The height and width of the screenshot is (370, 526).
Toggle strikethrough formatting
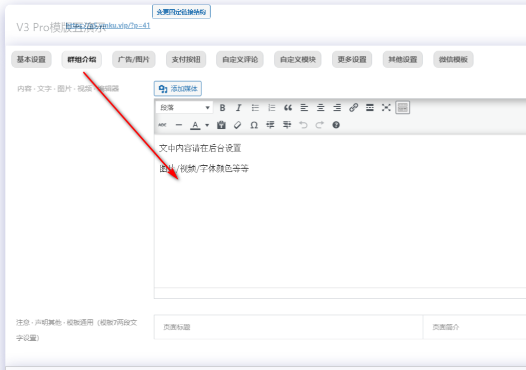point(162,125)
